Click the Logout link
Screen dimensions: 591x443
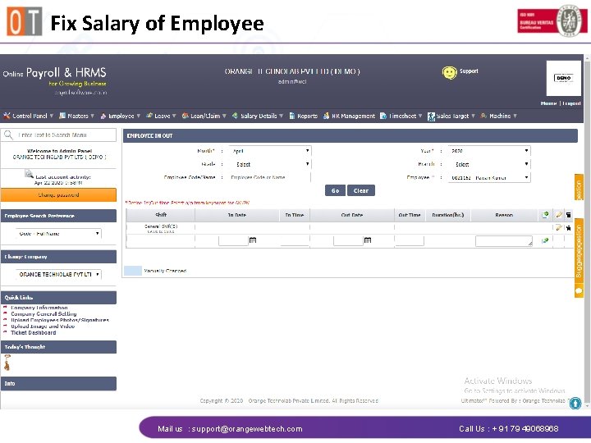[x=571, y=103]
